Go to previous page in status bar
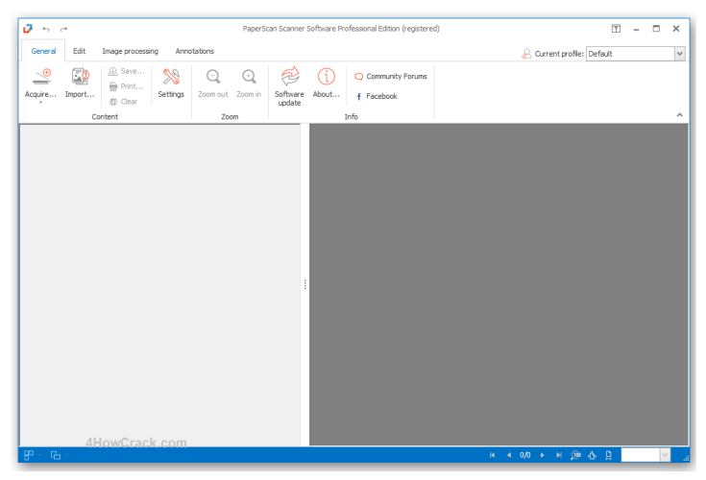The image size is (706, 480). (x=509, y=455)
